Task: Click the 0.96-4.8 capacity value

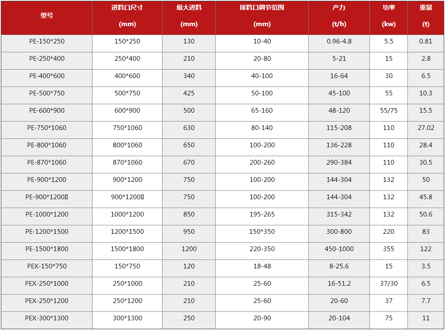Action: [339, 41]
